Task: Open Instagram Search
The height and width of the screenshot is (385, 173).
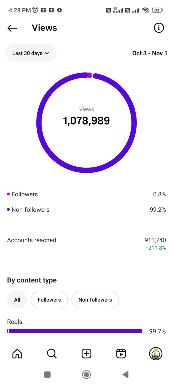Action: pos(52,354)
